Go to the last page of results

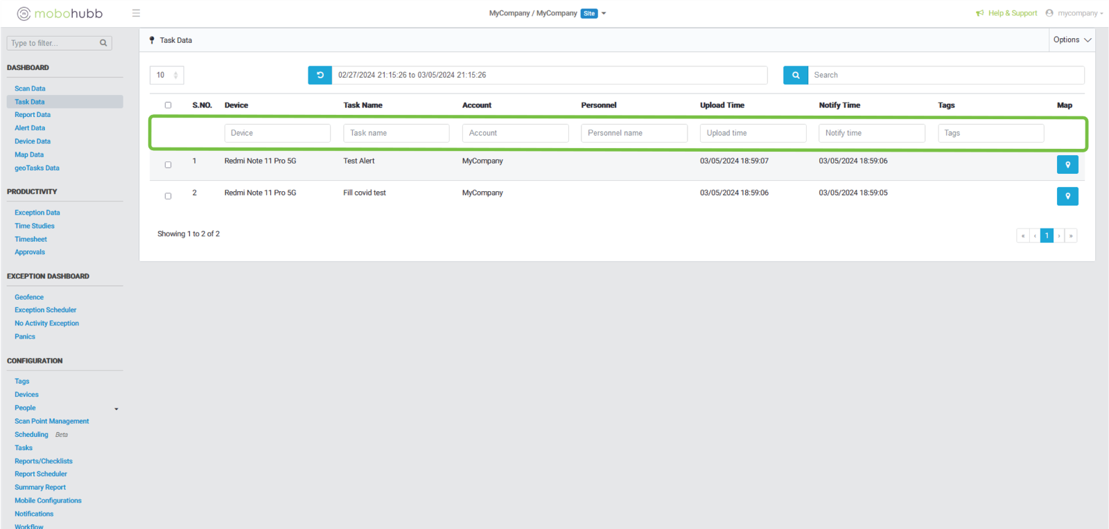1071,236
